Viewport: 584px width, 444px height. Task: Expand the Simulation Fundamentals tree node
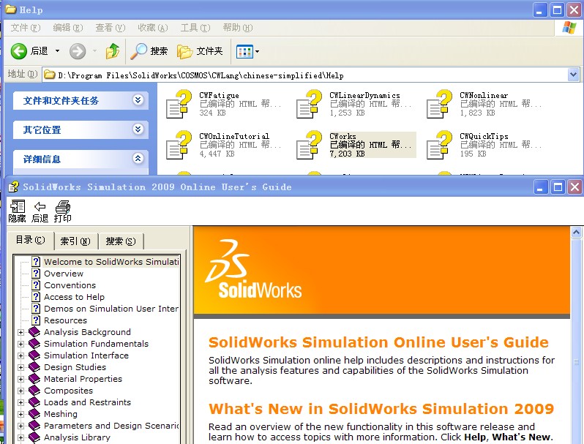tap(20, 344)
